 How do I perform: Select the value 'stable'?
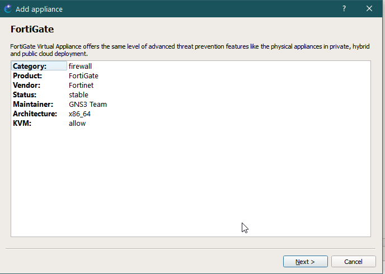tap(78, 95)
